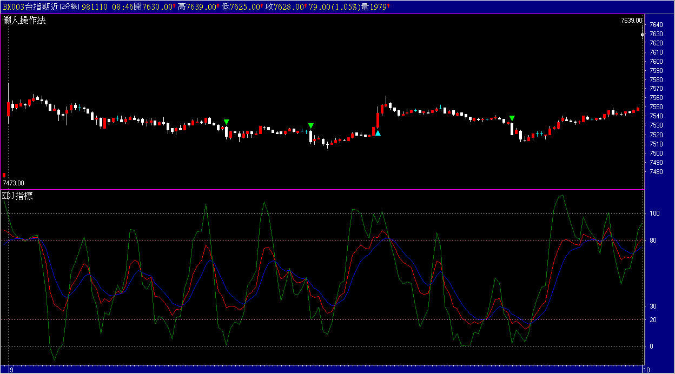
Task: Click the 低7625.00 low price in the header
Action: [242, 6]
